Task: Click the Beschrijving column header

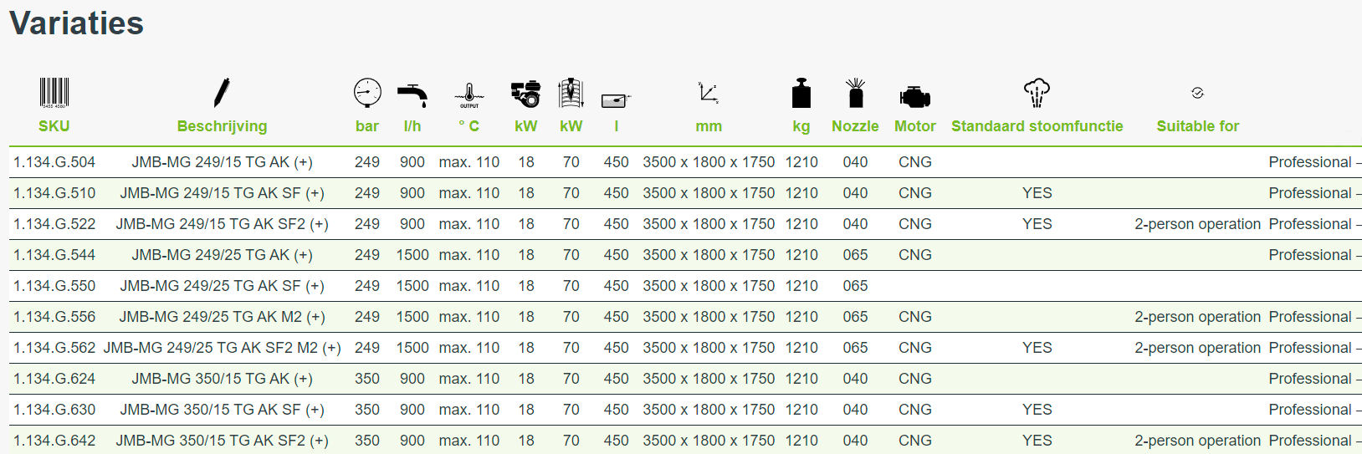Action: (222, 126)
